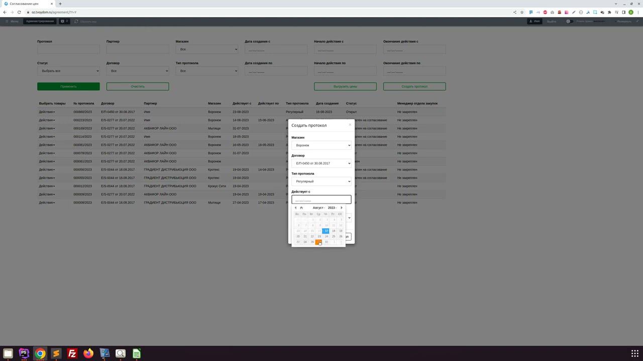Sort by № протокола column header

tap(83, 103)
